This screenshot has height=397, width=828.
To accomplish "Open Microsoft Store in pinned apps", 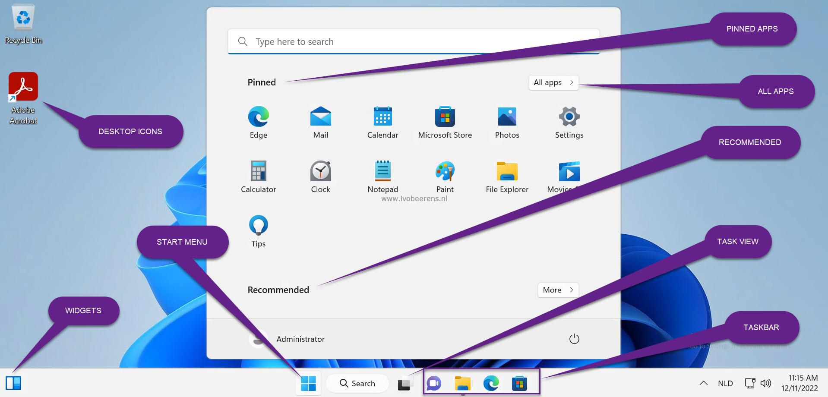I will [x=445, y=123].
